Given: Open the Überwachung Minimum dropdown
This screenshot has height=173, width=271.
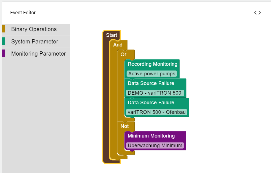Looking at the screenshot, I should click(155, 145).
